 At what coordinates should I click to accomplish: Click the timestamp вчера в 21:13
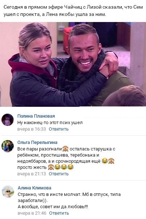31,174
